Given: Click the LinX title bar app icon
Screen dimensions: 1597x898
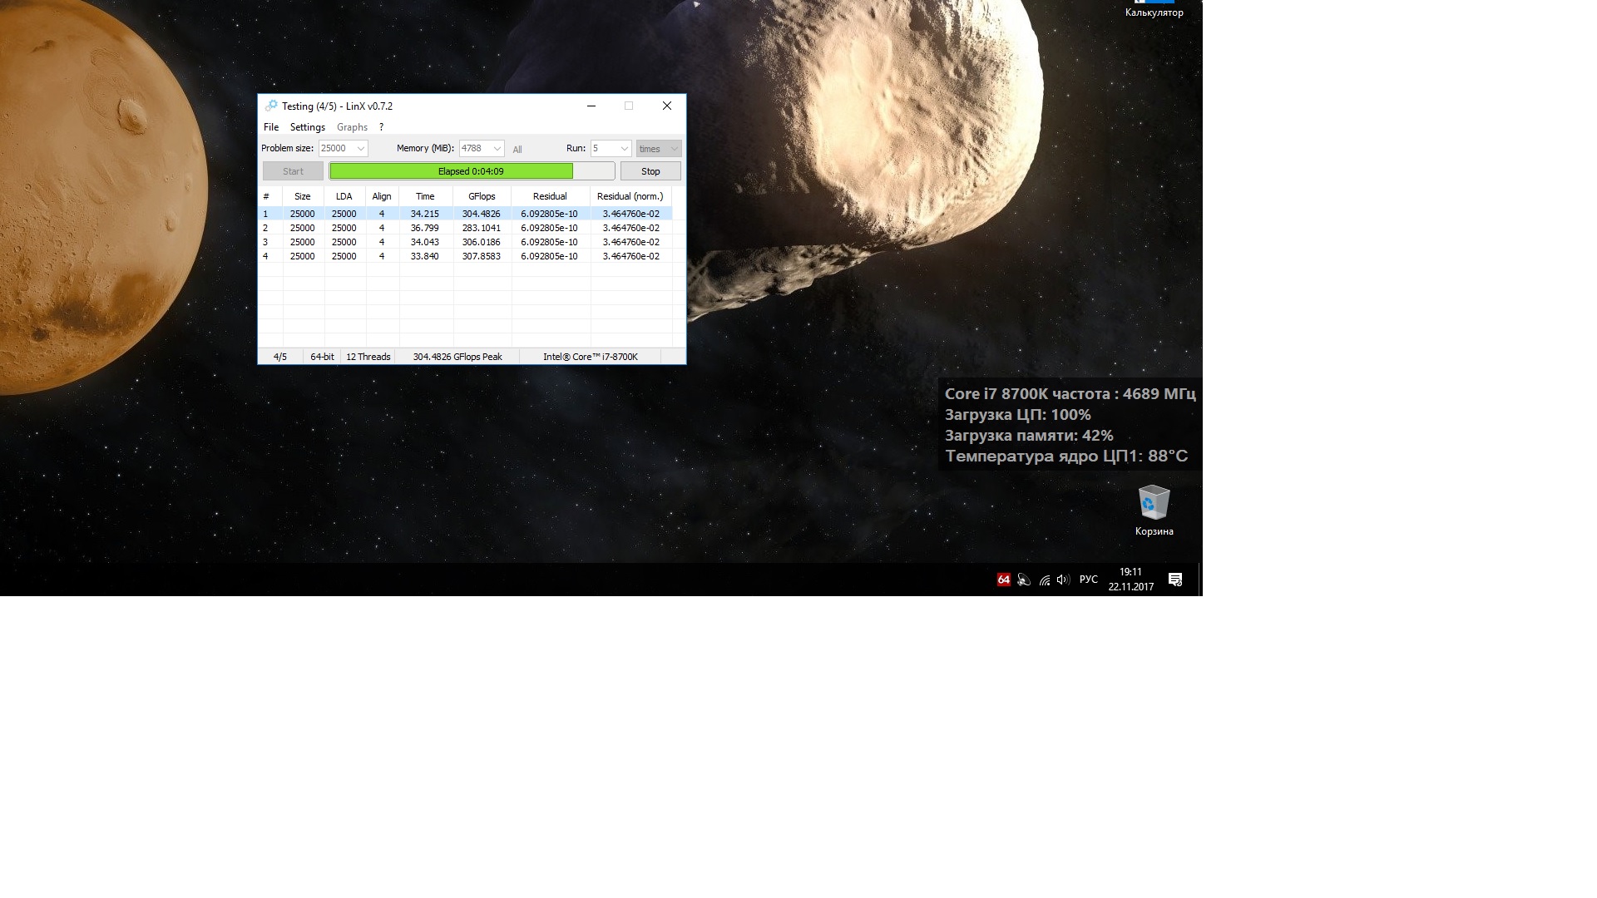Looking at the screenshot, I should pyautogui.click(x=271, y=106).
